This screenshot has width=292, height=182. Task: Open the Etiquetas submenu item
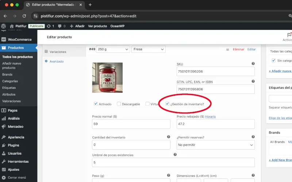[9, 88]
